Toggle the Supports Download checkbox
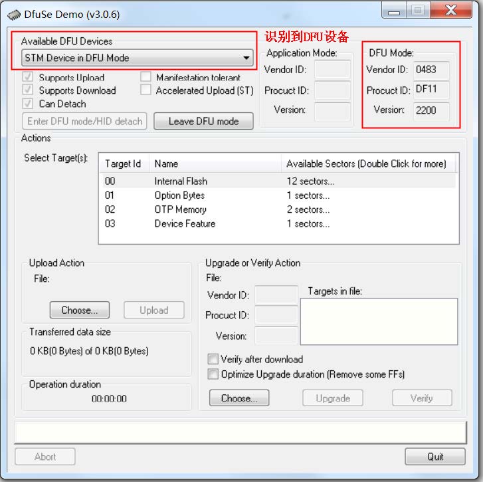483x482 pixels. pos(27,90)
